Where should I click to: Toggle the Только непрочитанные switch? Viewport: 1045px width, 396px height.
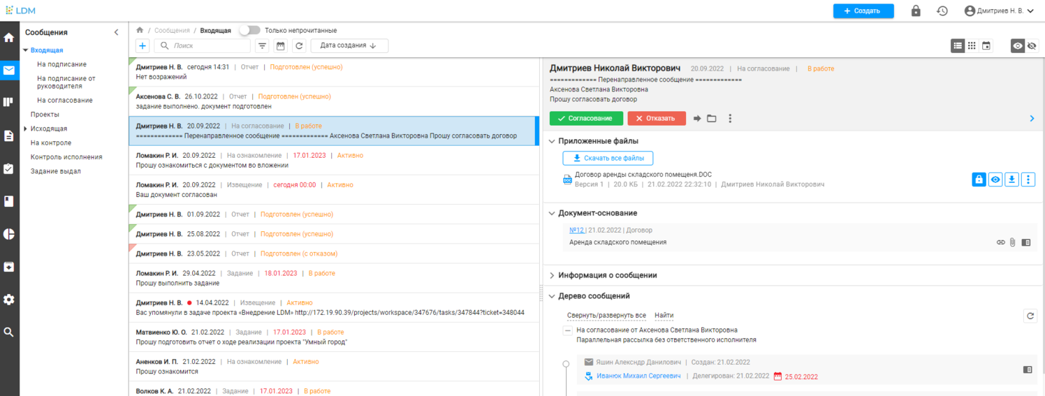[x=249, y=31]
